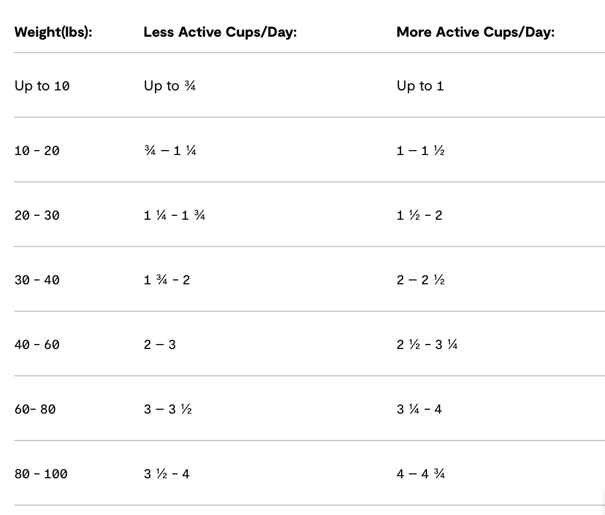Image resolution: width=605 pixels, height=515 pixels.
Task: Select the 40 - 60 weight row label
Action: [x=37, y=345]
